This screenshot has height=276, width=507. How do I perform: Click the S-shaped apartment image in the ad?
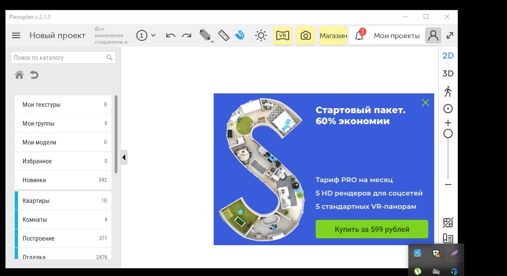tap(262, 169)
